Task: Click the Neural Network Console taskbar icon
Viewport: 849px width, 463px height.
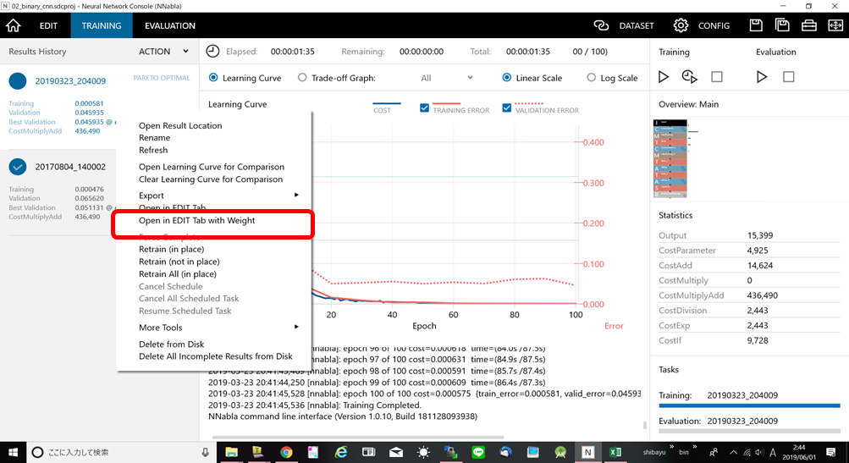Action: (587, 452)
